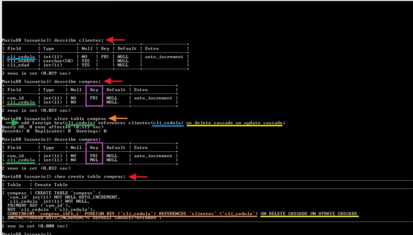Click the red arrow next to "describe compras;"
The image size is (413, 235).
point(113,81)
